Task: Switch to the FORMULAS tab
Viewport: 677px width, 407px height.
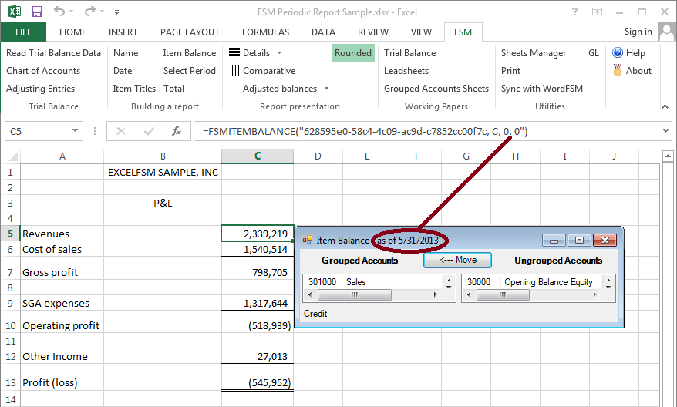Action: (265, 32)
